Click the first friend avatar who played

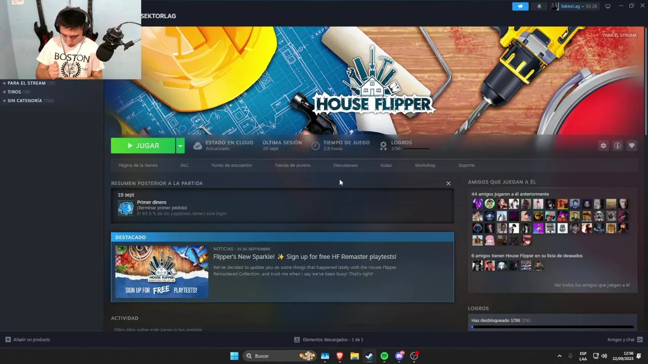coord(477,204)
